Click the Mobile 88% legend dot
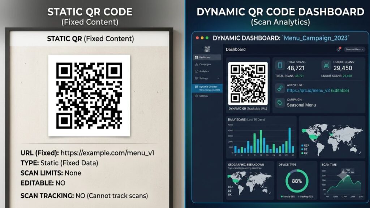 [x=282, y=196]
